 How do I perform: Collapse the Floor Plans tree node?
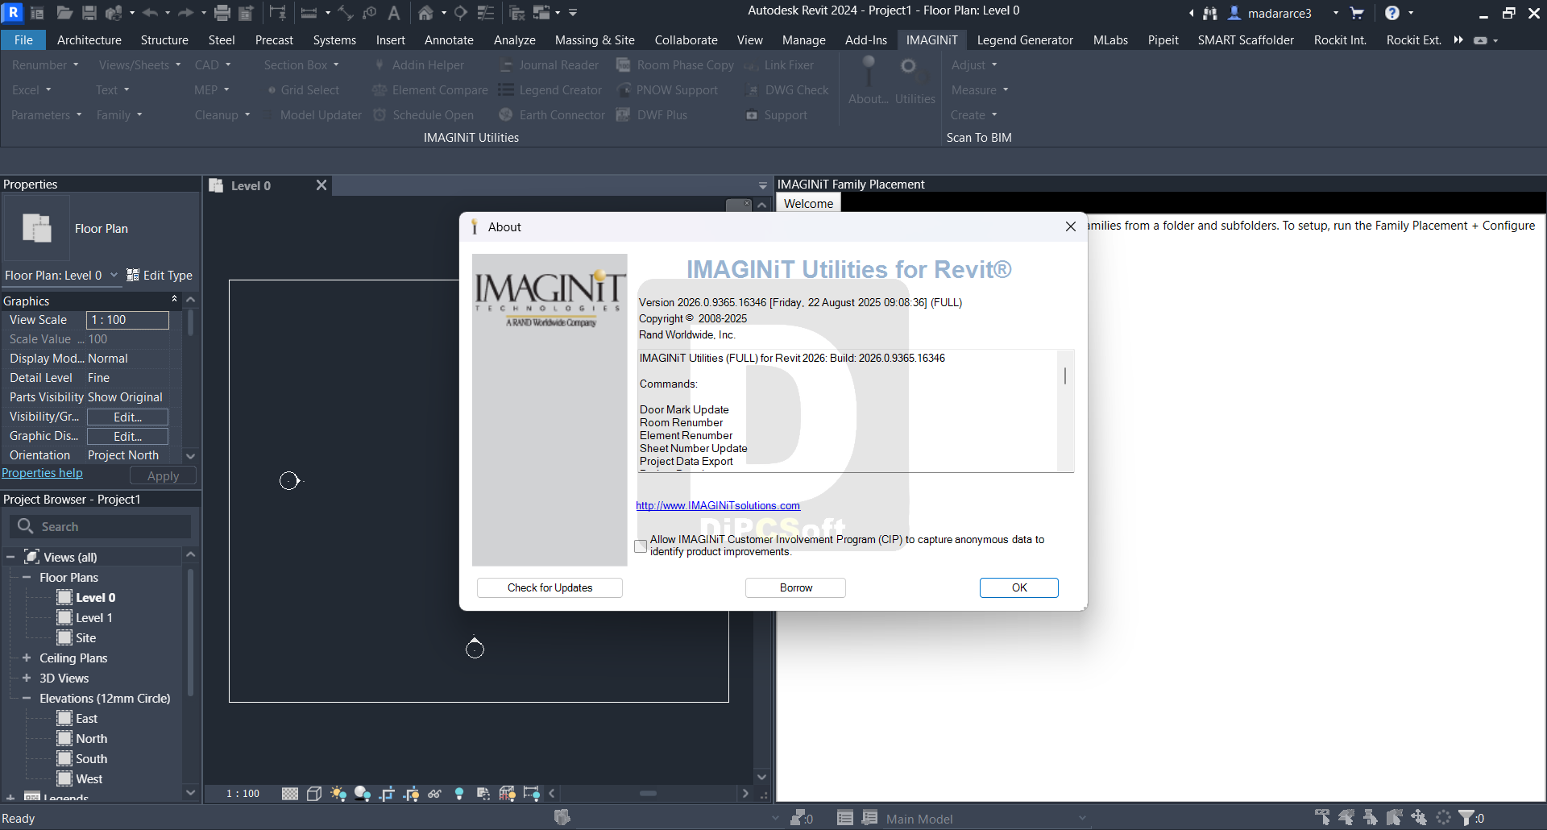pyautogui.click(x=27, y=578)
